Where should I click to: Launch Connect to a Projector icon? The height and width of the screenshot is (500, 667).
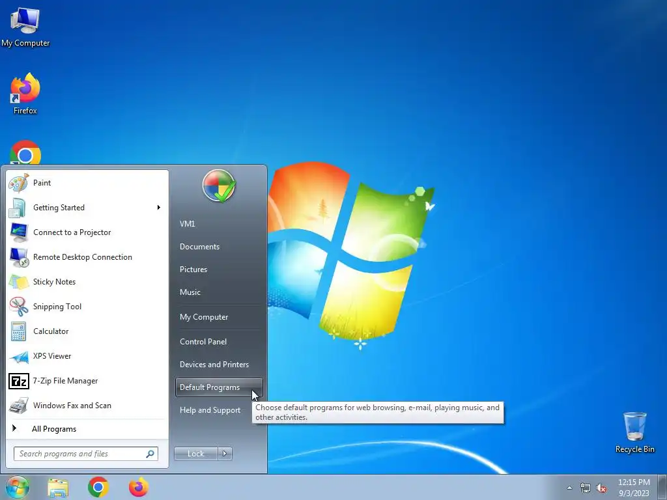19,232
